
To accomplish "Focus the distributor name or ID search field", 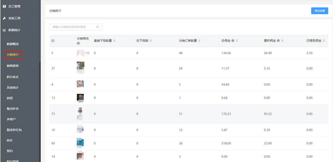I will (73, 27).
